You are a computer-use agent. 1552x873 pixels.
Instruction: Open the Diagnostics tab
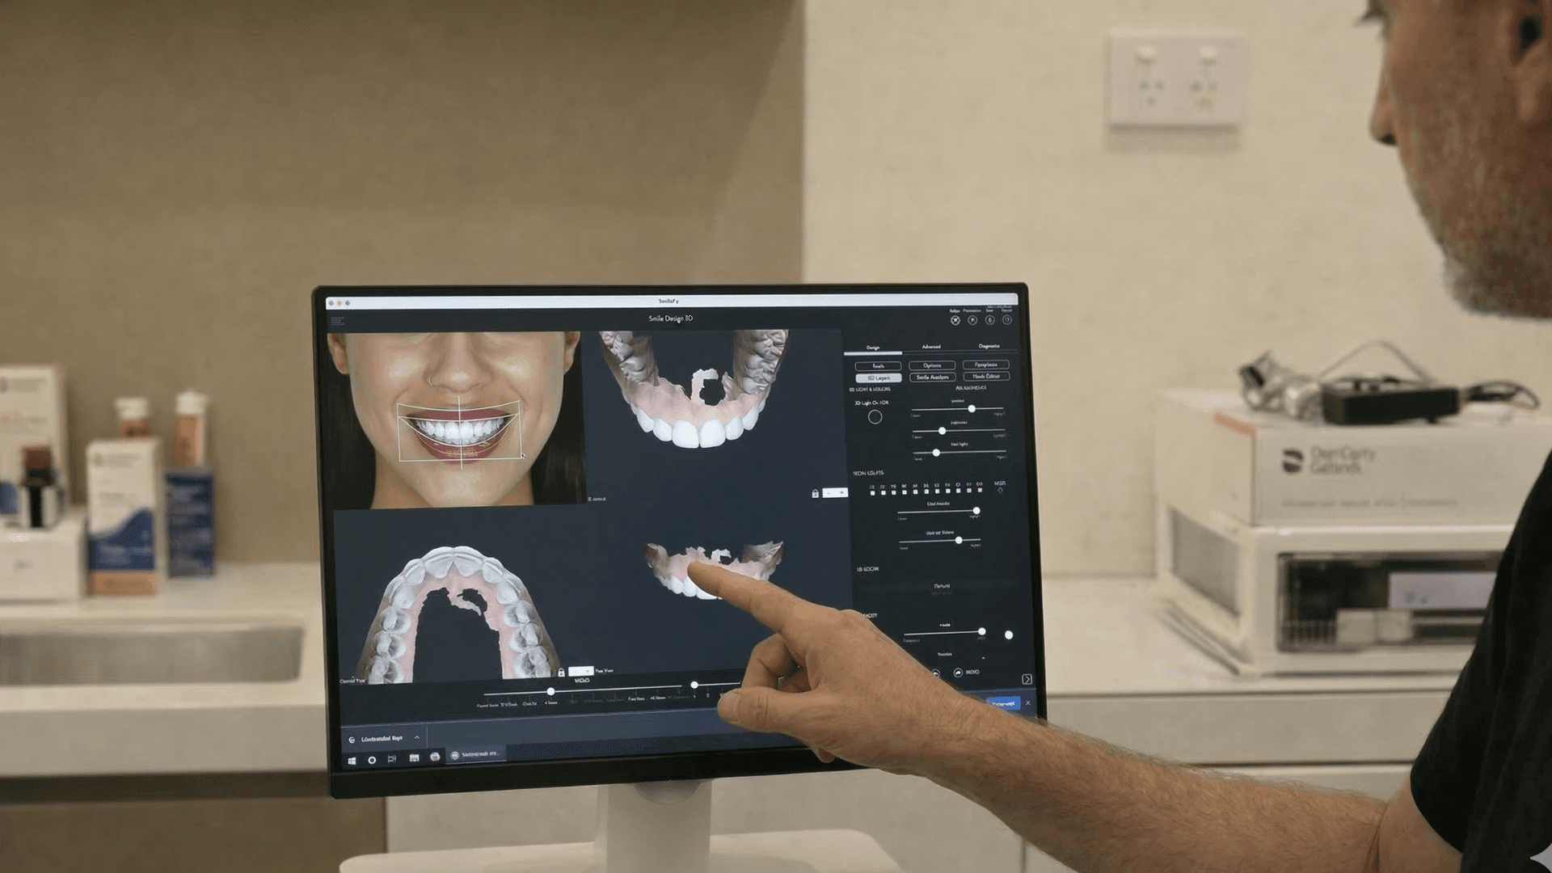pyautogui.click(x=989, y=346)
